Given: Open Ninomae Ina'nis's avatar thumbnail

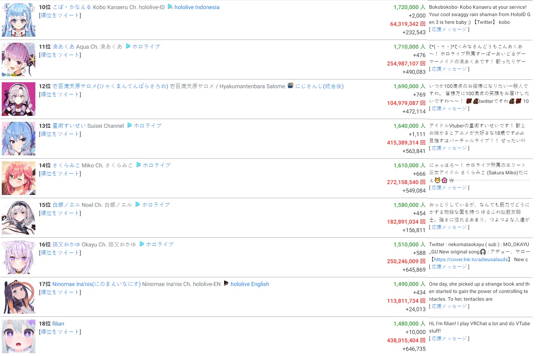Looking at the screenshot, I should (19, 297).
